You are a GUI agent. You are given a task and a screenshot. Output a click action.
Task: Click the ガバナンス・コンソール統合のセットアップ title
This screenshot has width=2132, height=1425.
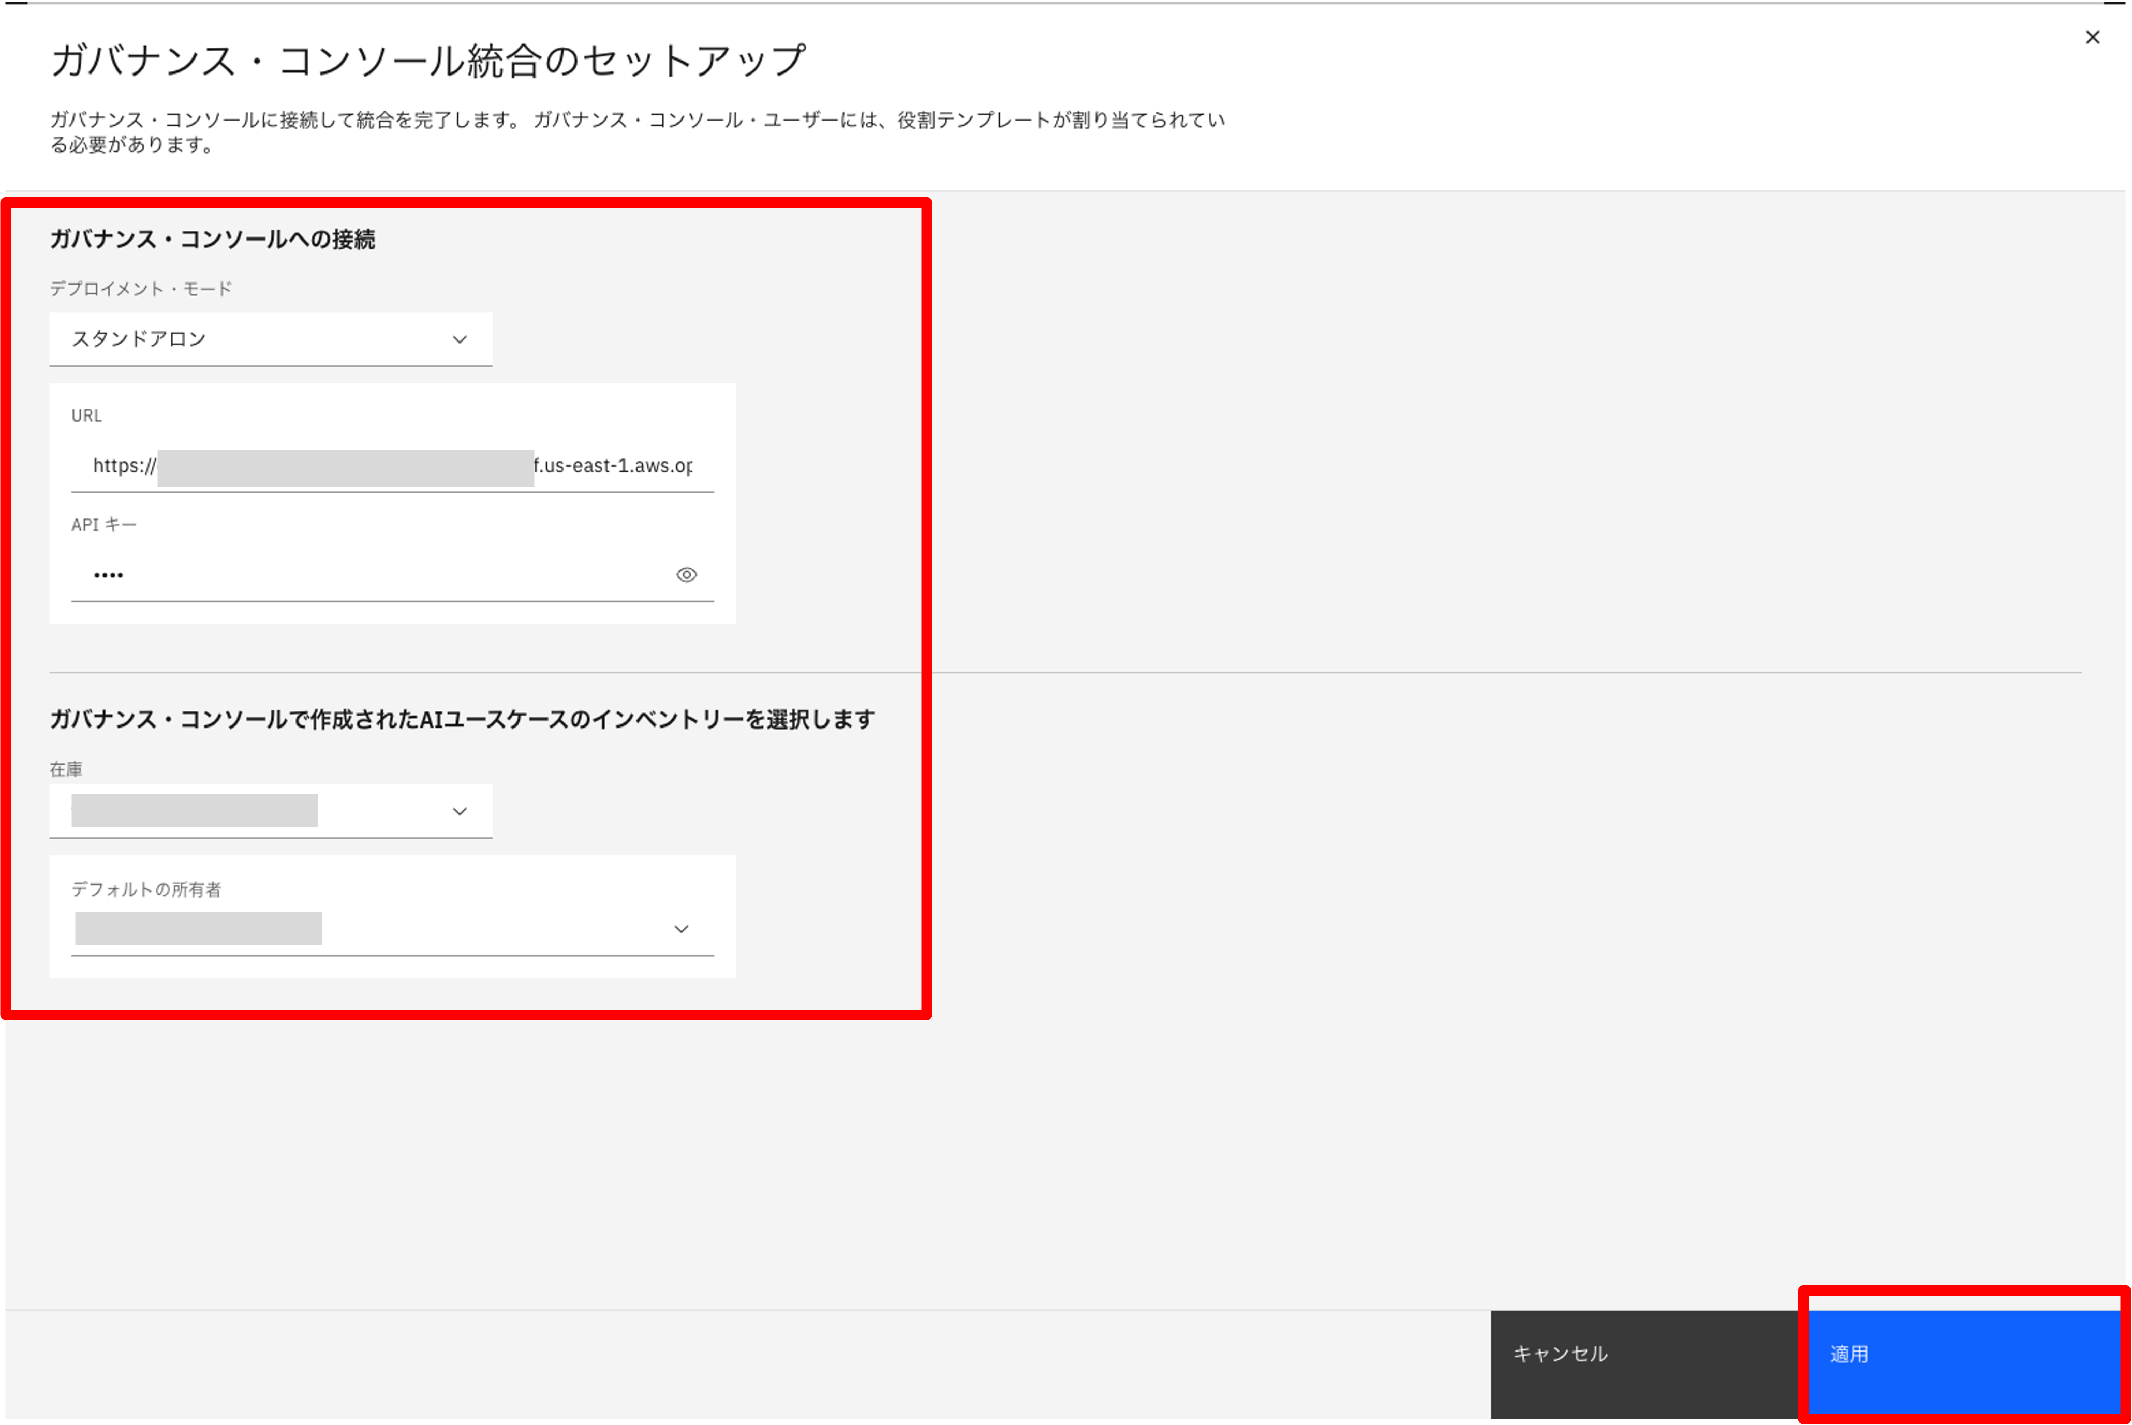pyautogui.click(x=428, y=61)
